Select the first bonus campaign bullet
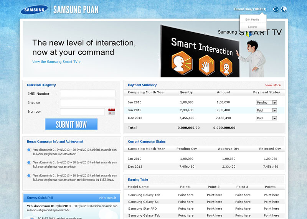 point(29,150)
